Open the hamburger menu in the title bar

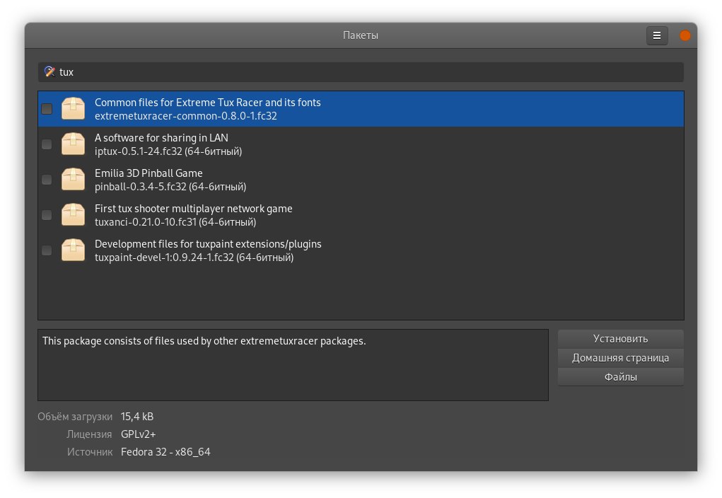[657, 35]
